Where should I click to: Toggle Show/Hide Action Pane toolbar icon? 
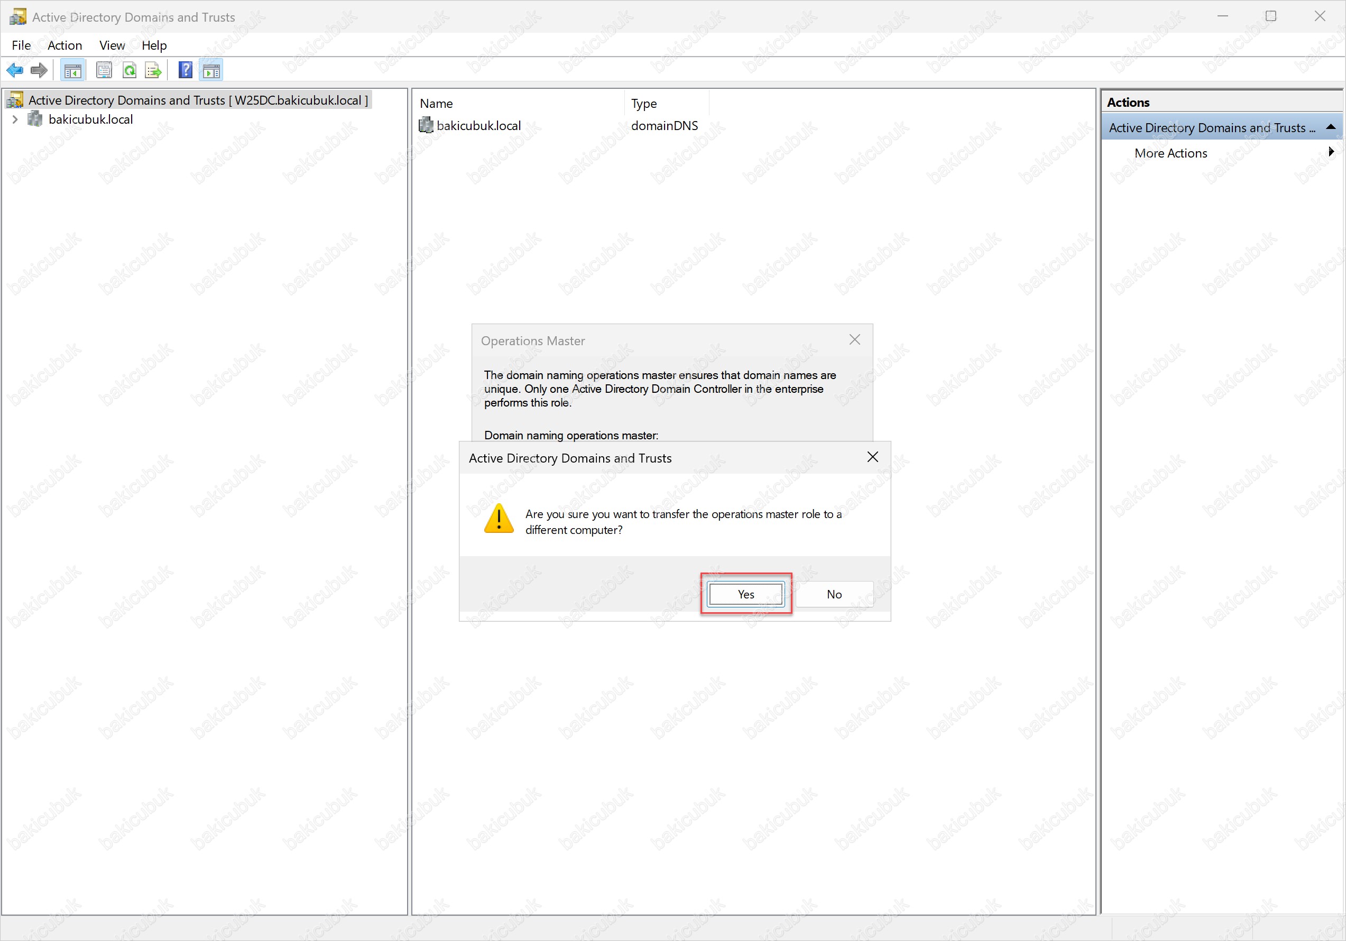(x=211, y=70)
